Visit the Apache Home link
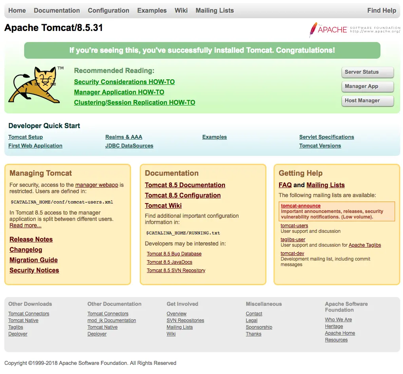Image resolution: width=403 pixels, height=374 pixels. (x=340, y=333)
